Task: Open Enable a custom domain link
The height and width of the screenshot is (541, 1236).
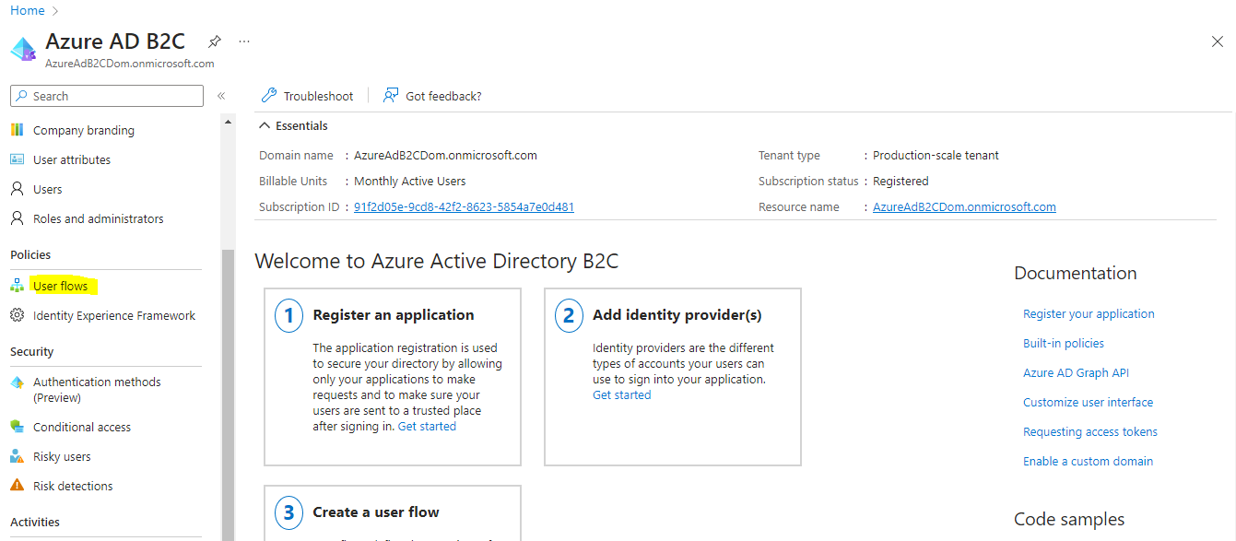Action: (x=1088, y=461)
